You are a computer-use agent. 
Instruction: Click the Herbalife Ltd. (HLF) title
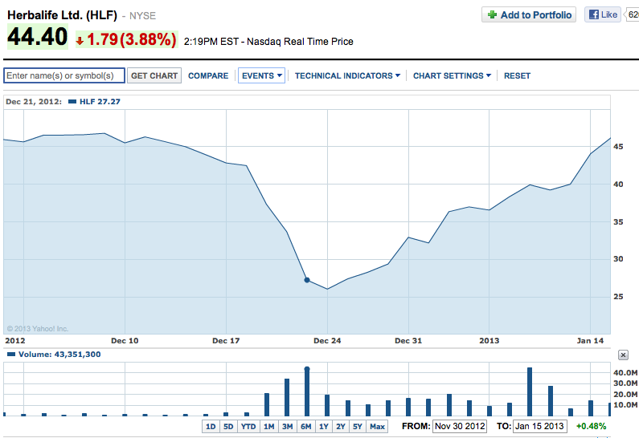pyautogui.click(x=63, y=15)
